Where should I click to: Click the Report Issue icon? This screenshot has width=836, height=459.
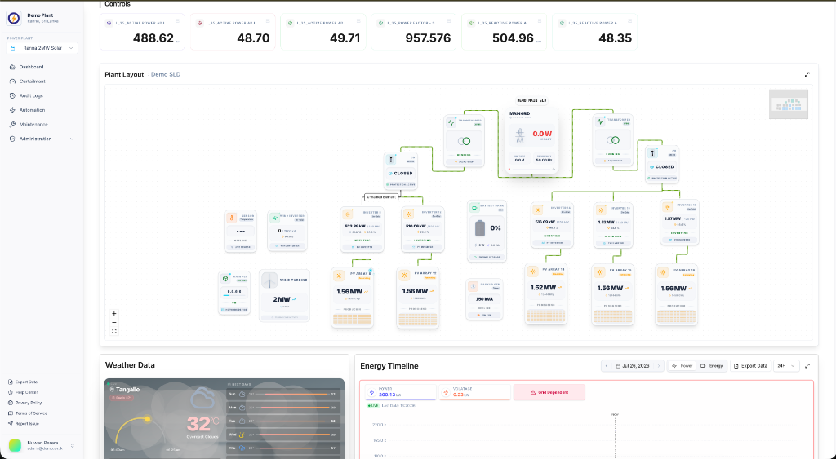click(x=11, y=424)
